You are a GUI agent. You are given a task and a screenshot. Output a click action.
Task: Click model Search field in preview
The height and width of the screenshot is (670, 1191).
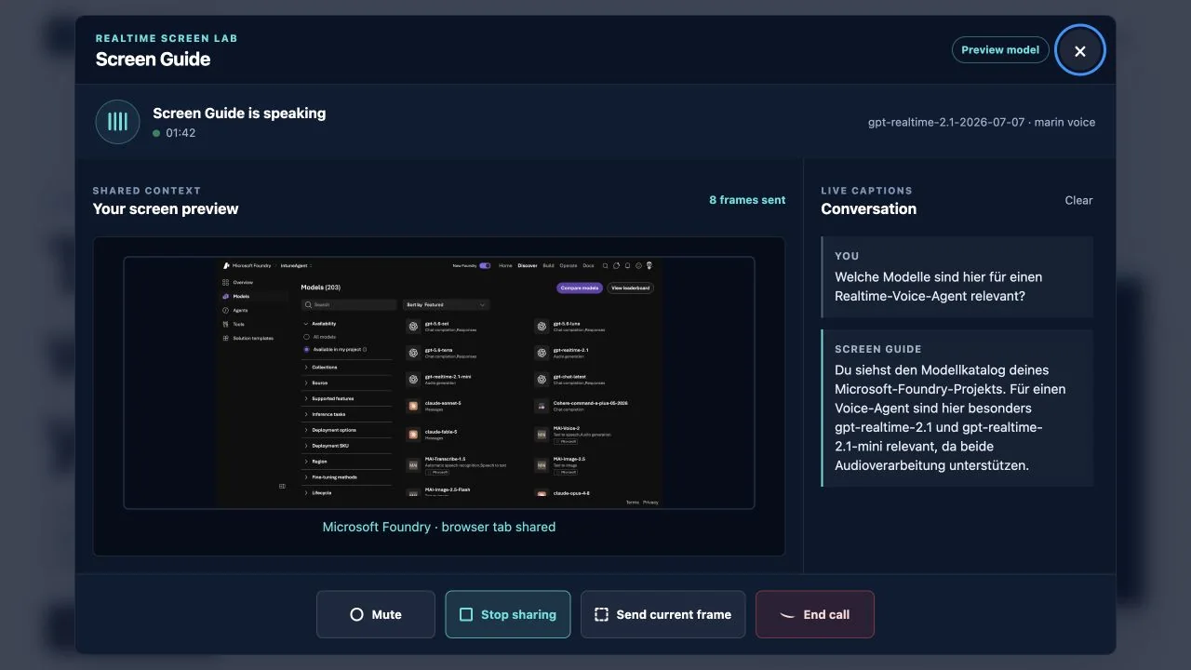349,304
